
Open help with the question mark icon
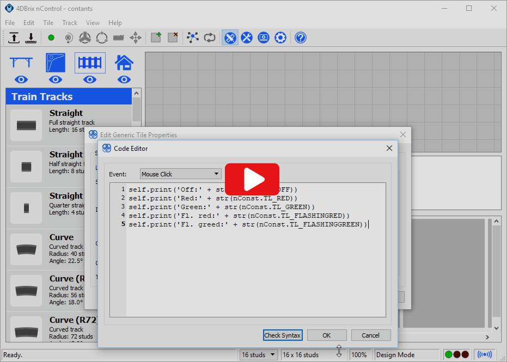(x=301, y=38)
